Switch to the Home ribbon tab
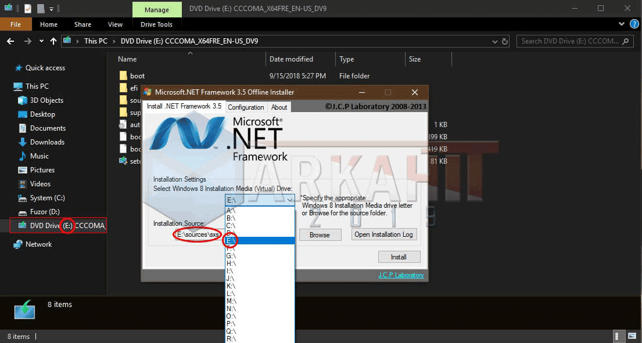 (x=49, y=24)
